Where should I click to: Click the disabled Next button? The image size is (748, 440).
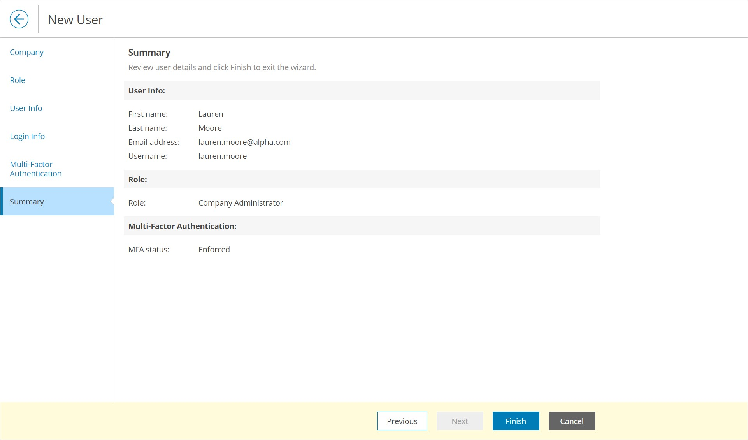pyautogui.click(x=460, y=421)
